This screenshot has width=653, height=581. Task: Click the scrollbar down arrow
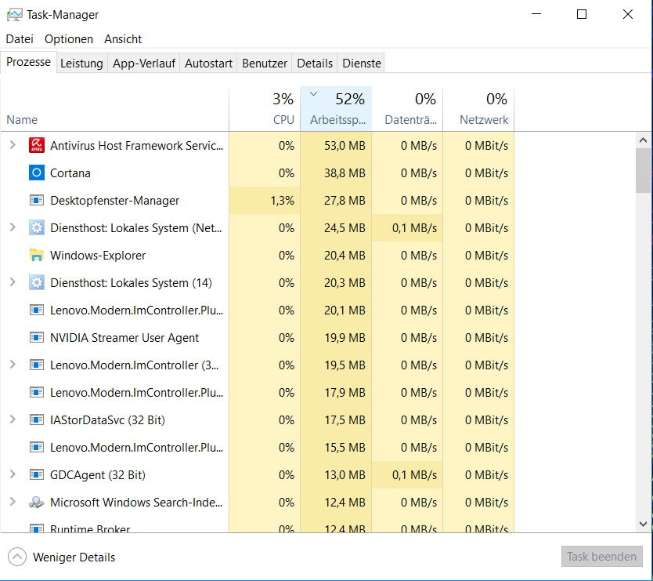[643, 524]
